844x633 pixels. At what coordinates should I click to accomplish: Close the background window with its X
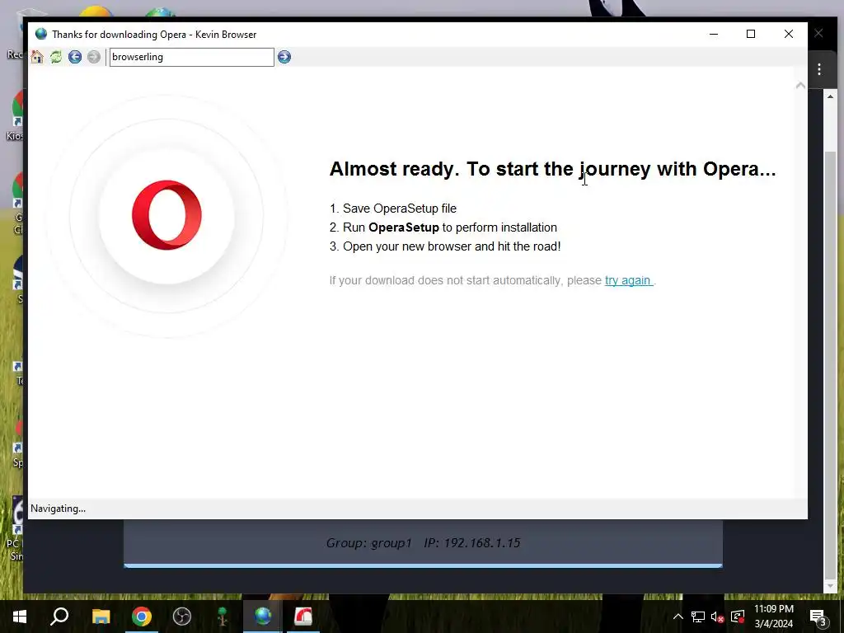coord(818,33)
